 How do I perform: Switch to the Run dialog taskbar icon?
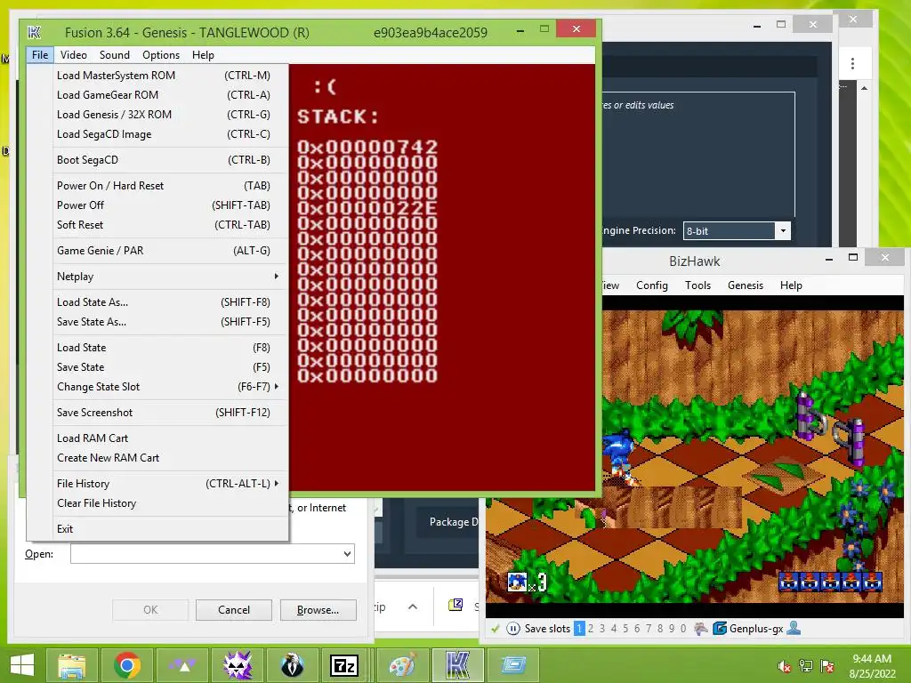pos(513,665)
